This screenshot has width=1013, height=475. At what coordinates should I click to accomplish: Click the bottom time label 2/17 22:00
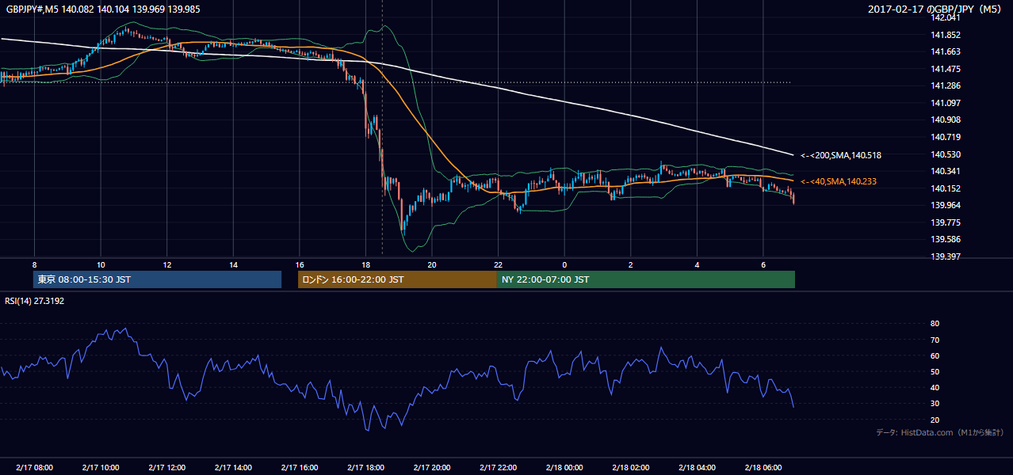click(498, 468)
